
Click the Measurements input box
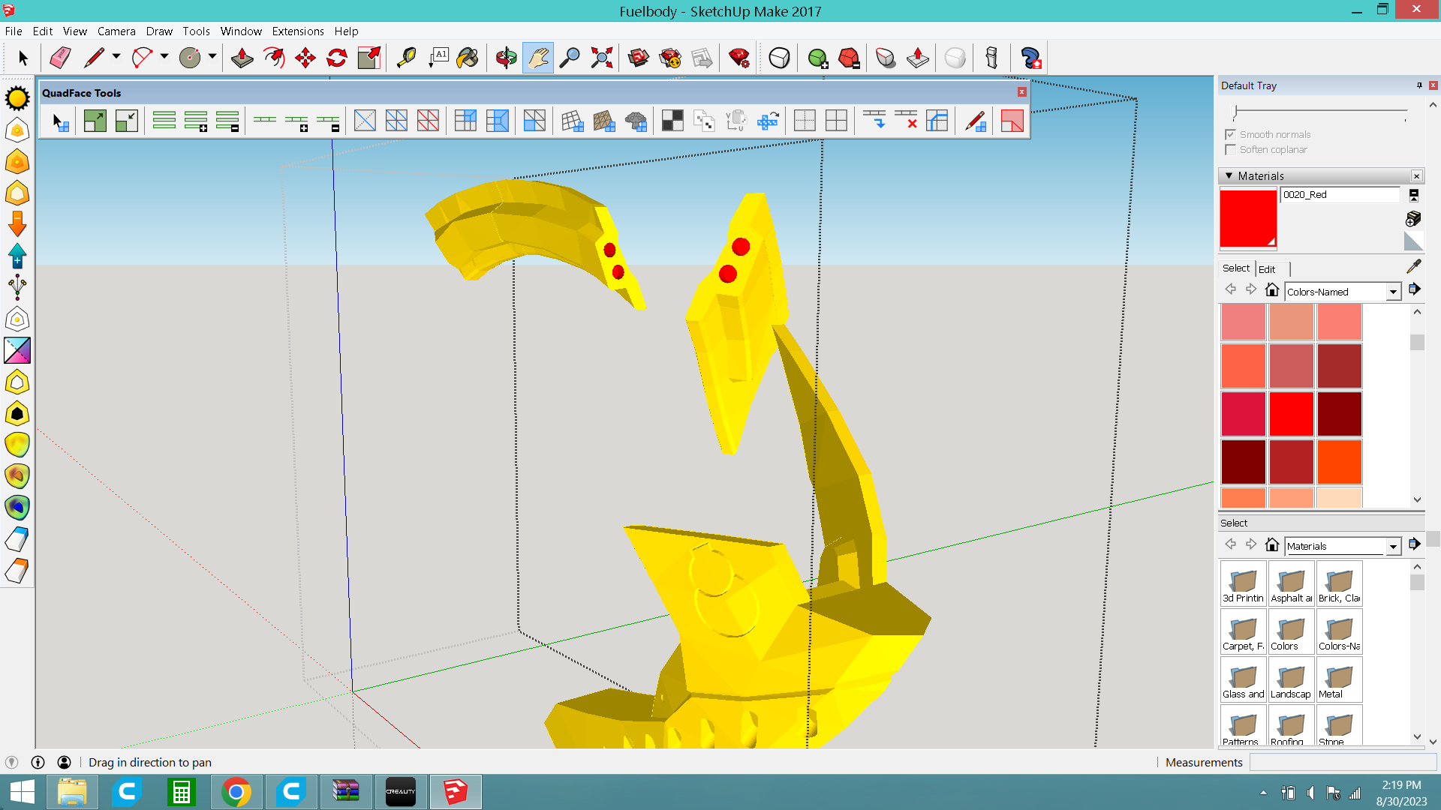(x=1342, y=762)
